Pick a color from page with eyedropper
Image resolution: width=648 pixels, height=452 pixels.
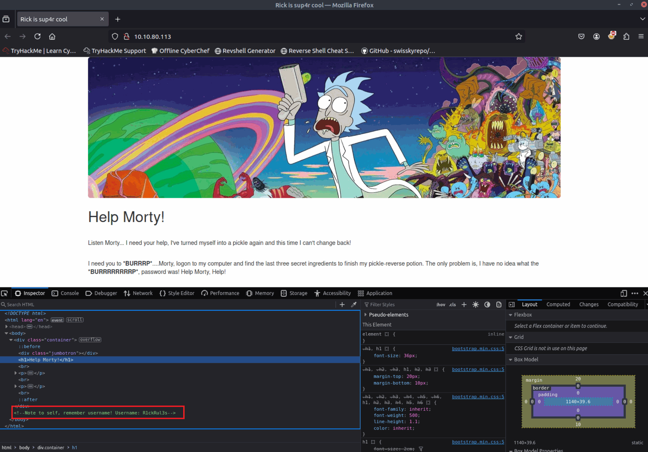coord(354,304)
